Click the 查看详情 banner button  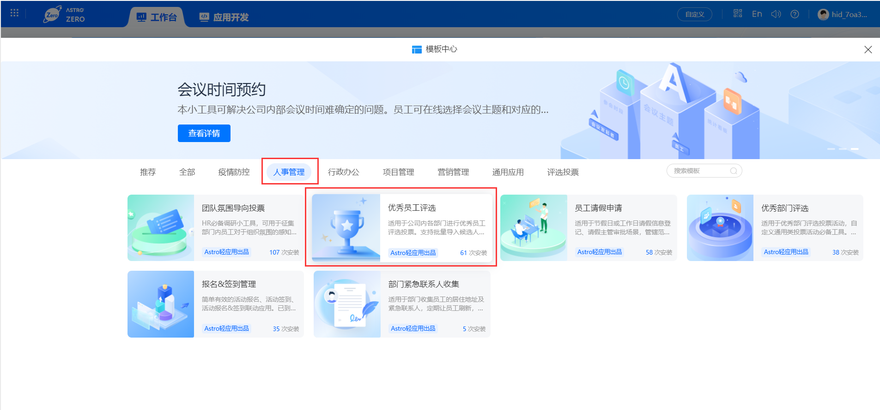[x=204, y=133]
